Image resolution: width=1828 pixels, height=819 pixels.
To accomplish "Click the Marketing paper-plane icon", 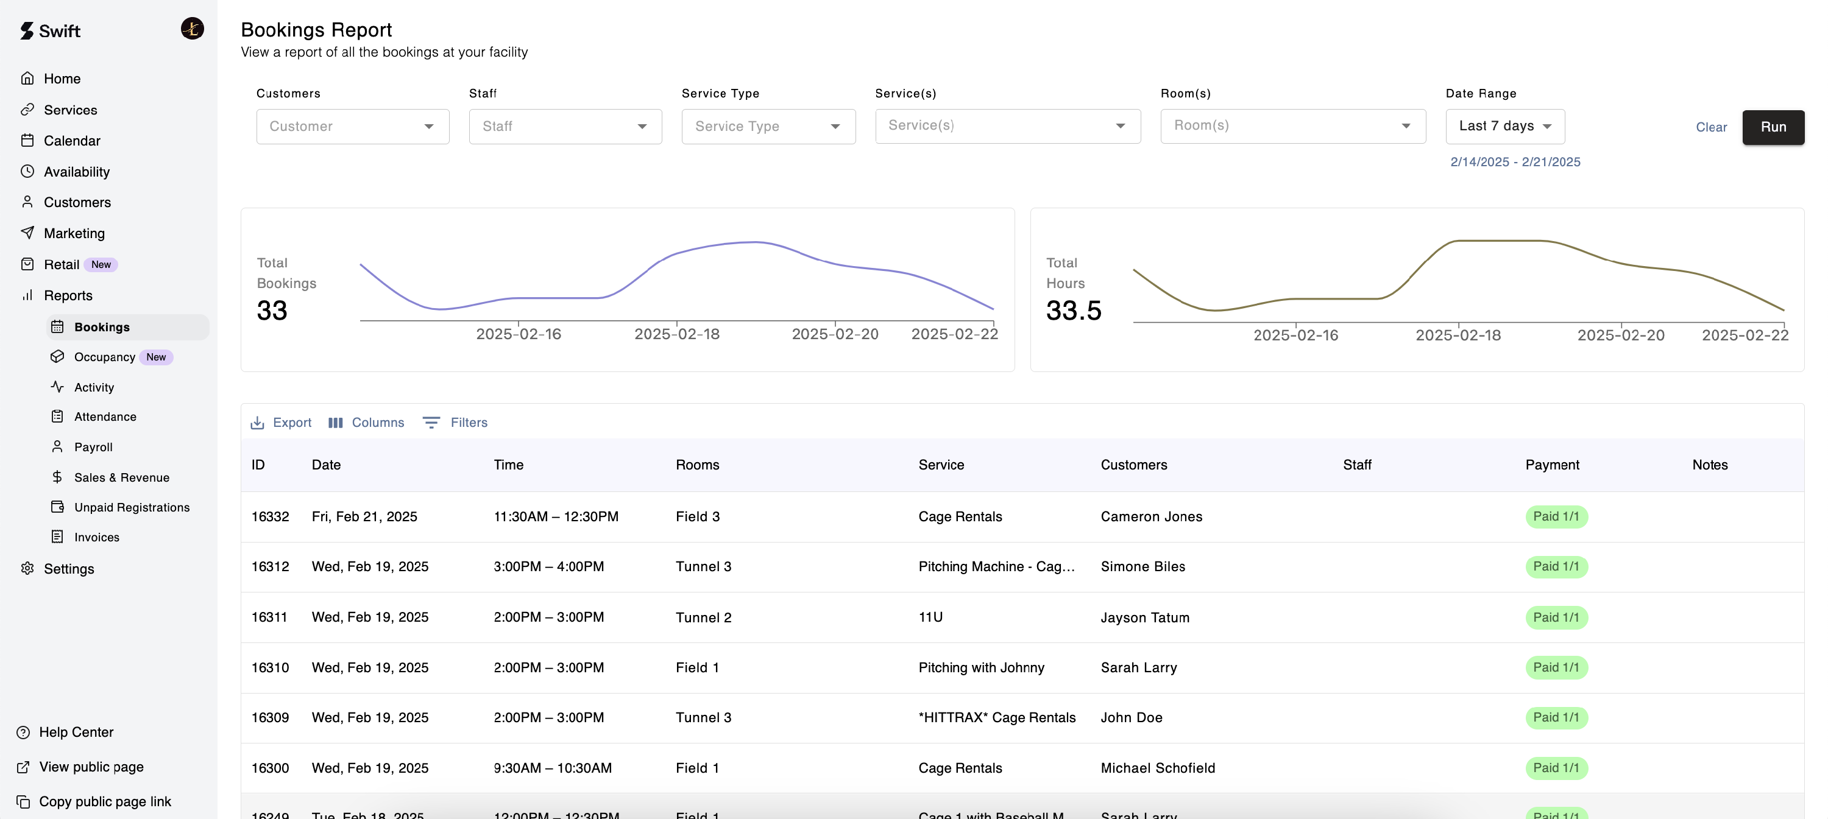I will point(27,233).
